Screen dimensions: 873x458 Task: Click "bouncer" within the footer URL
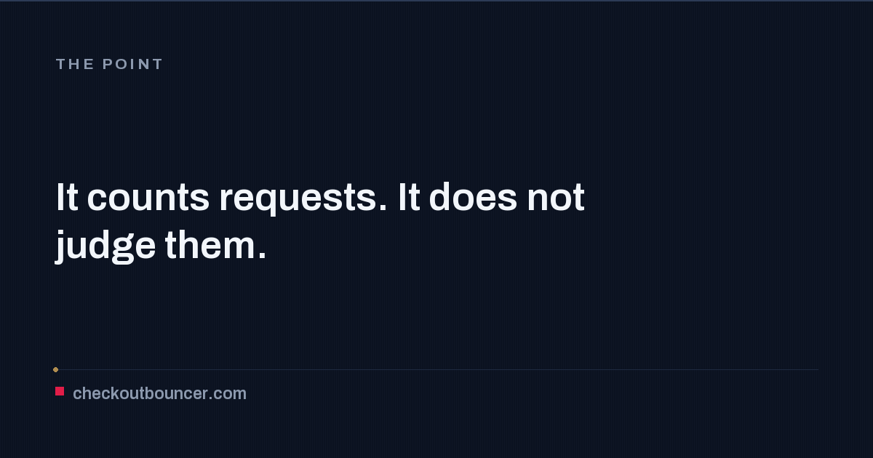173,393
